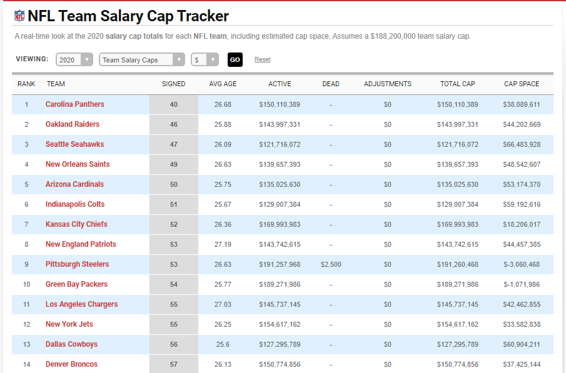The height and width of the screenshot is (373, 566).
Task: View Green Bay Packers team page
Action: pyautogui.click(x=76, y=284)
